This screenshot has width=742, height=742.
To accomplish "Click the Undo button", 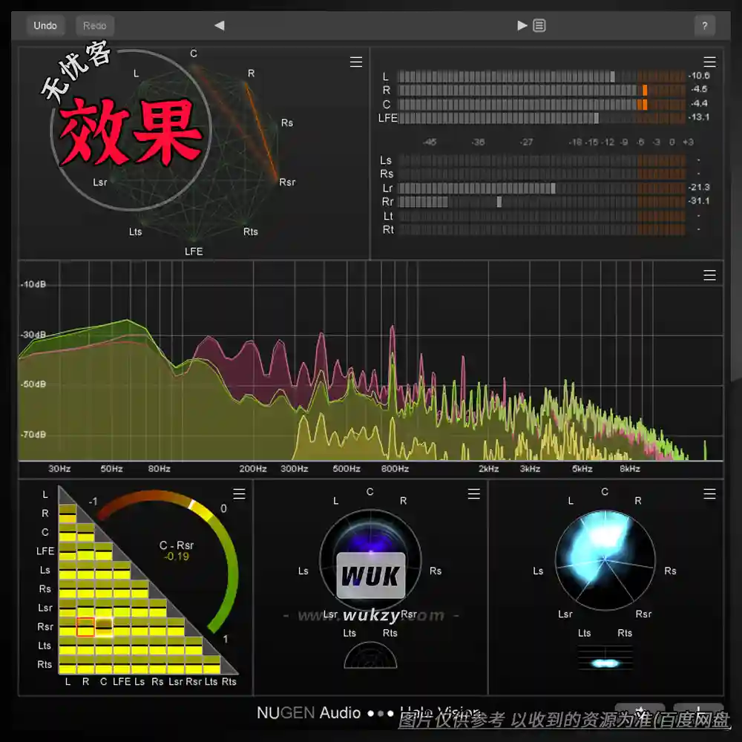I will 45,25.
